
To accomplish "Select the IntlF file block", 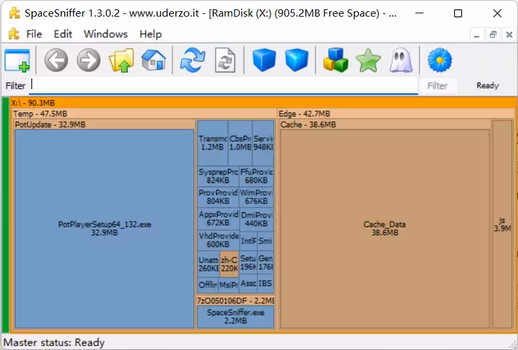I will 248,241.
